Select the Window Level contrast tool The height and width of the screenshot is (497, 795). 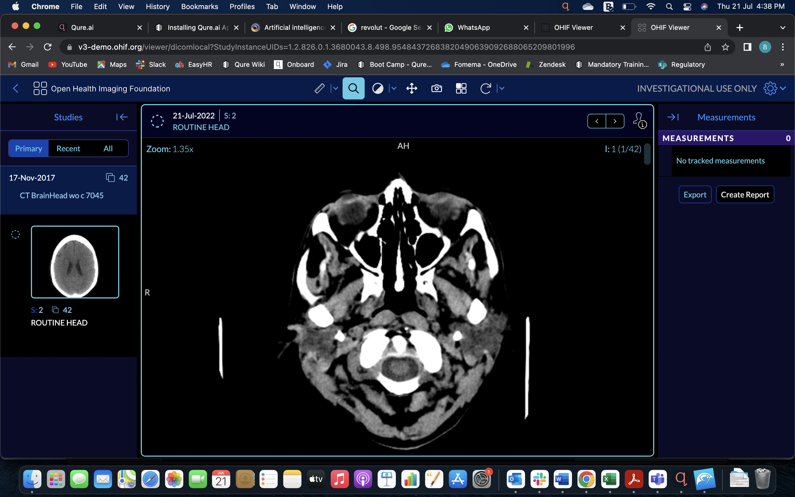[377, 88]
